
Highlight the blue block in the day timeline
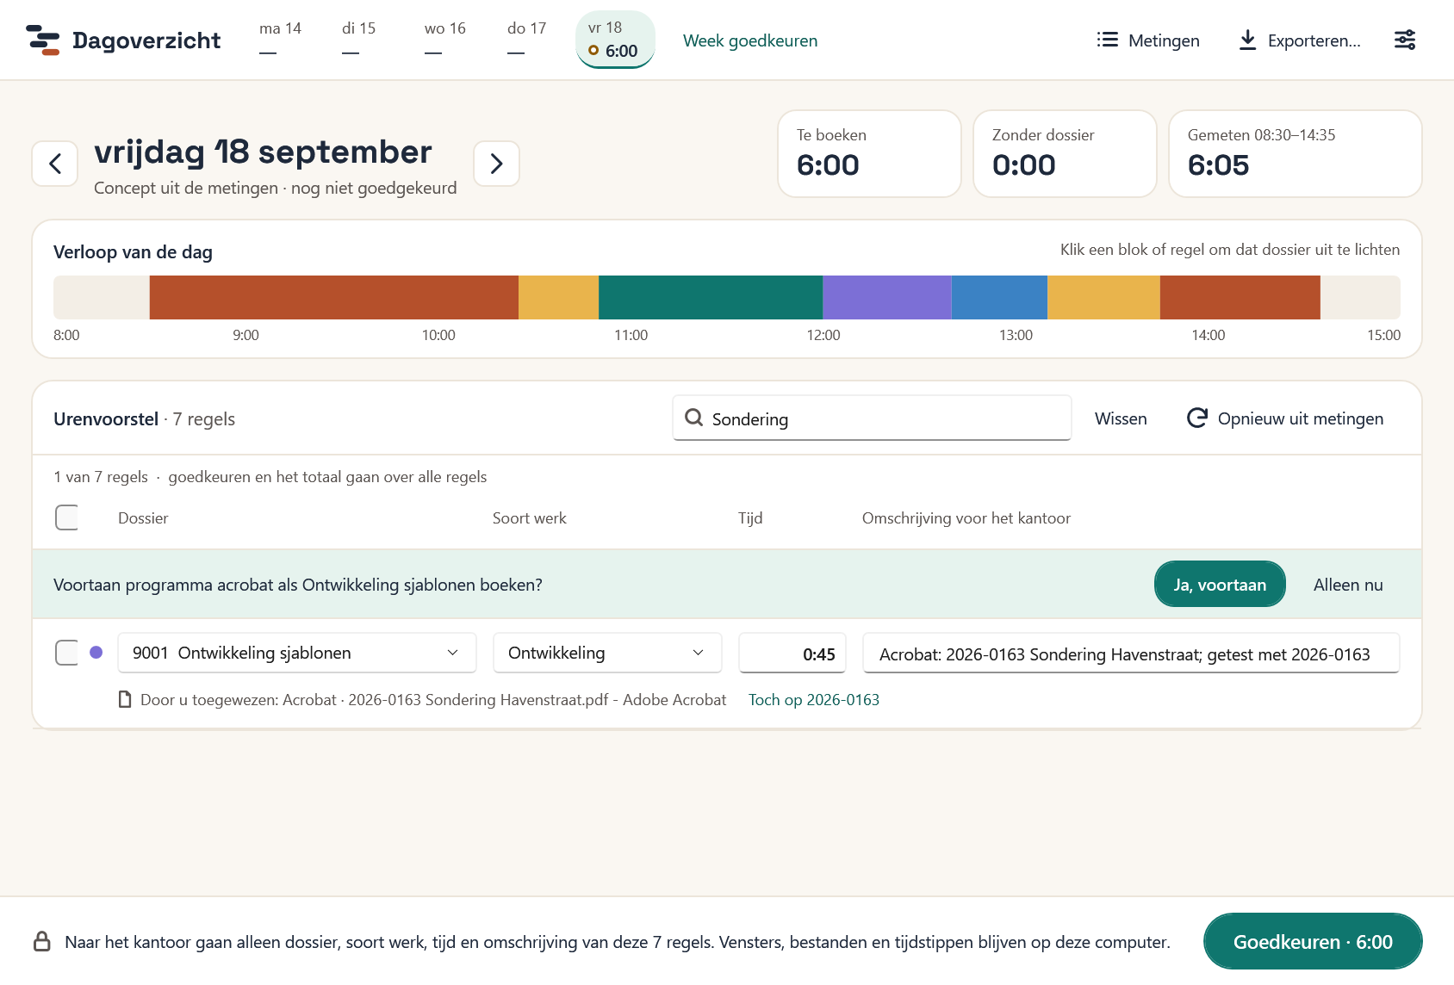pos(999,297)
